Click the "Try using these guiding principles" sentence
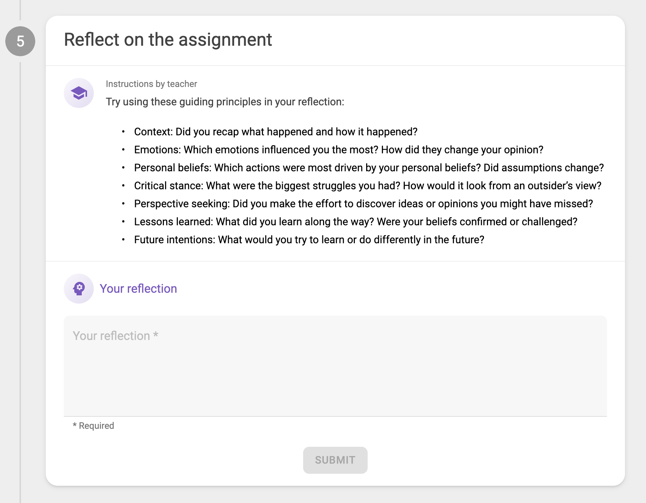This screenshot has width=646, height=503. coord(225,102)
